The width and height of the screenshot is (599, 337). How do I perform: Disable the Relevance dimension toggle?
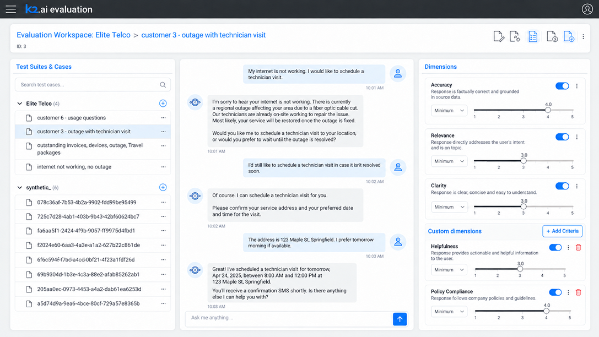point(562,137)
